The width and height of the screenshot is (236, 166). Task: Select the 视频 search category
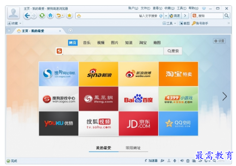101,43
